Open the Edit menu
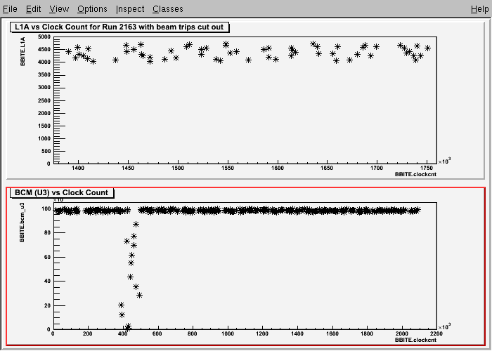This screenshot has width=492, height=351. pyautogui.click(x=33, y=9)
